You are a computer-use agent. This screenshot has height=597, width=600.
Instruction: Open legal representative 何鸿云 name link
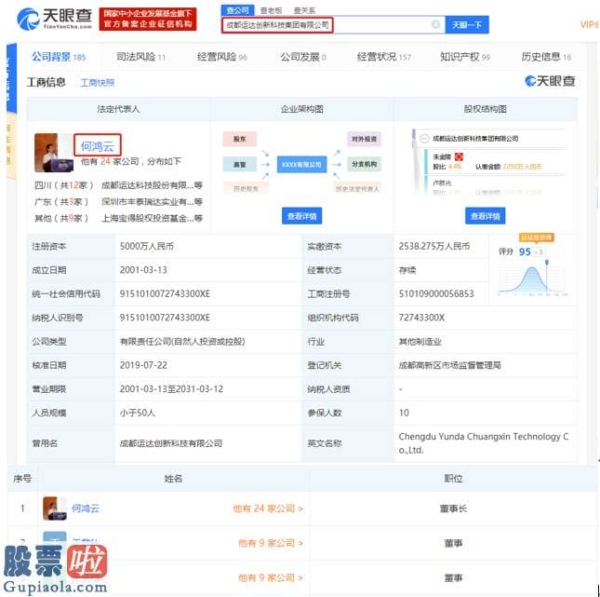pos(97,146)
